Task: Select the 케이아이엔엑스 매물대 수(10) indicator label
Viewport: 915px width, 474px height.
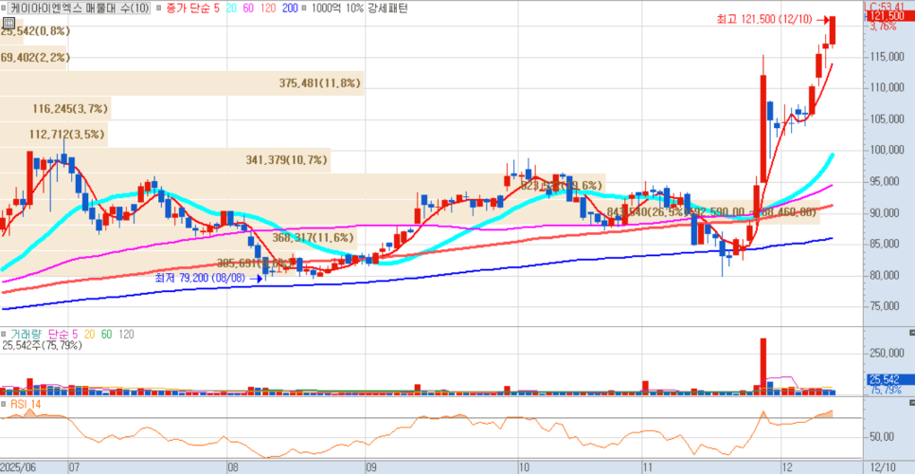Action: (x=80, y=9)
